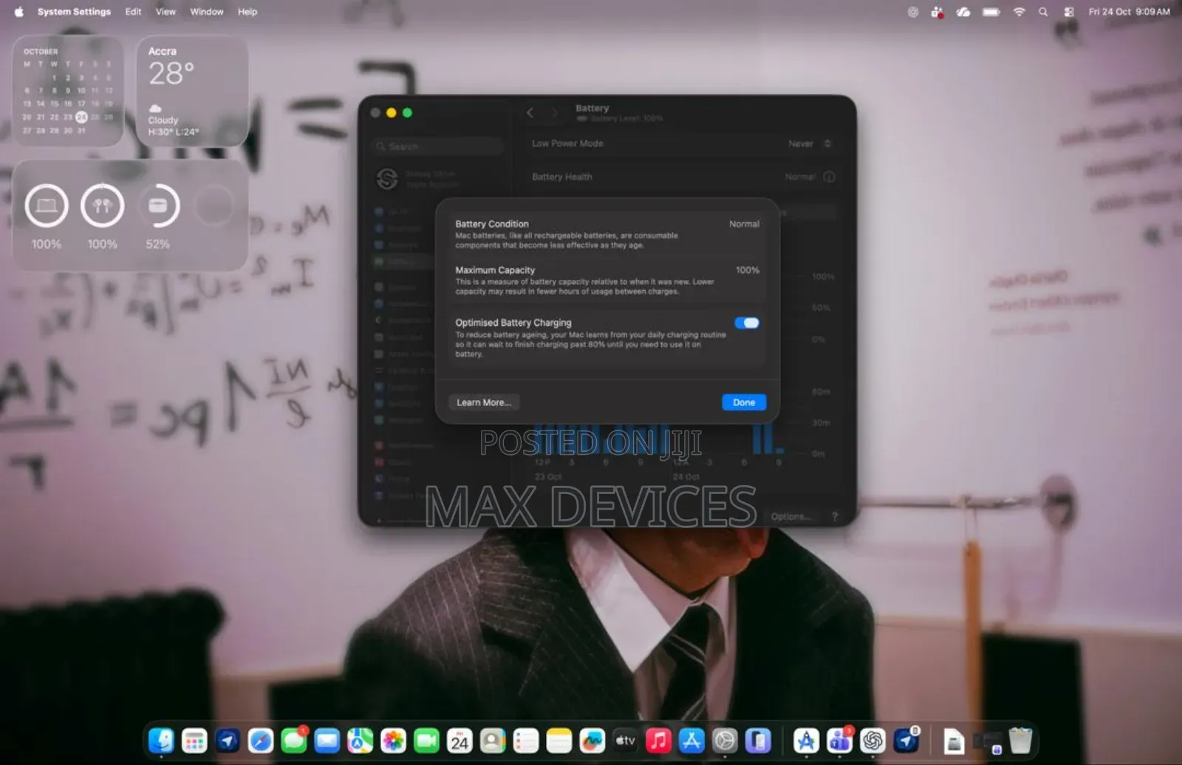Open the Edit menu
This screenshot has width=1182, height=765.
[133, 12]
